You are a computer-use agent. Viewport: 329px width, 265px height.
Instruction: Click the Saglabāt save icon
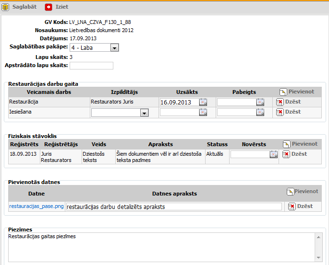coord(5,7)
